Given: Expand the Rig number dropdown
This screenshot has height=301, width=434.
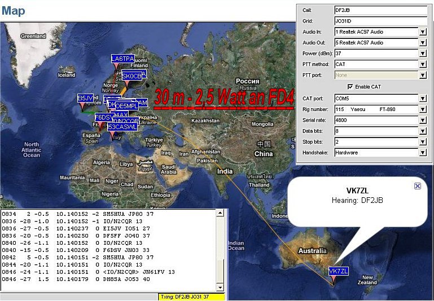Looking at the screenshot, I should click(x=422, y=109).
